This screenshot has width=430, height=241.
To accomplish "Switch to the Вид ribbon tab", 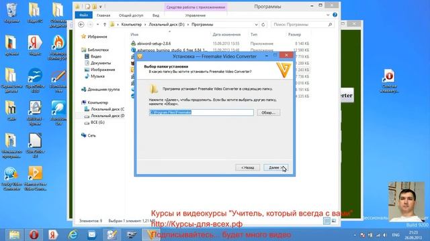I will coord(156,15).
